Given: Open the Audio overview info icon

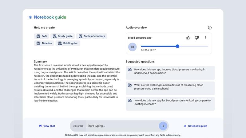Looking at the screenshot, I should 210,28.
